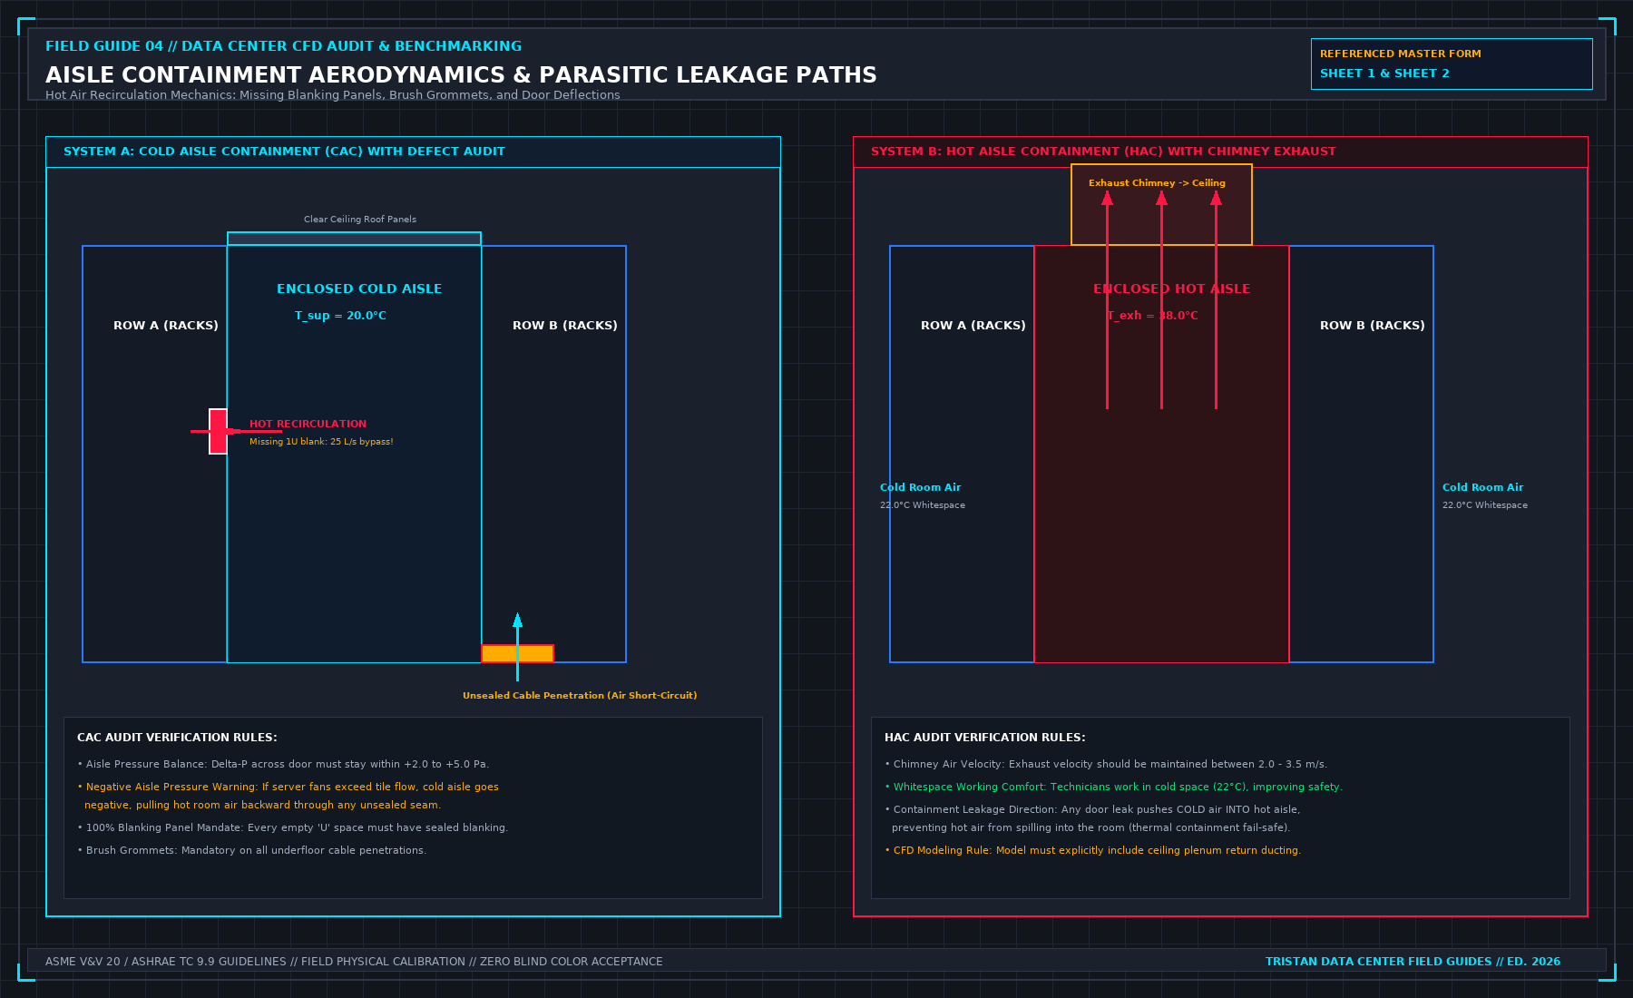Click 'ROW A (RACKS)' in System A
The width and height of the screenshot is (1633, 998).
click(166, 326)
